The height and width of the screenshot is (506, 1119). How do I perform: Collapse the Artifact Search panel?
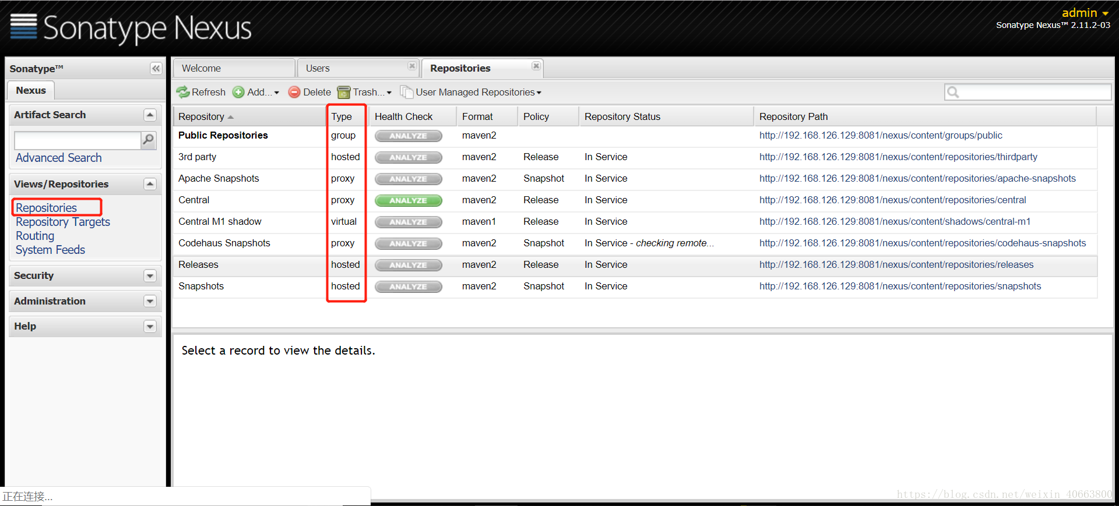click(150, 115)
